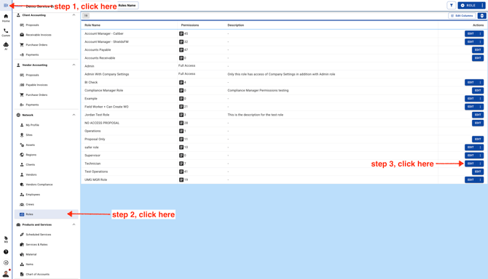Open the help question mark icon
This screenshot has width=488, height=279.
(6, 251)
